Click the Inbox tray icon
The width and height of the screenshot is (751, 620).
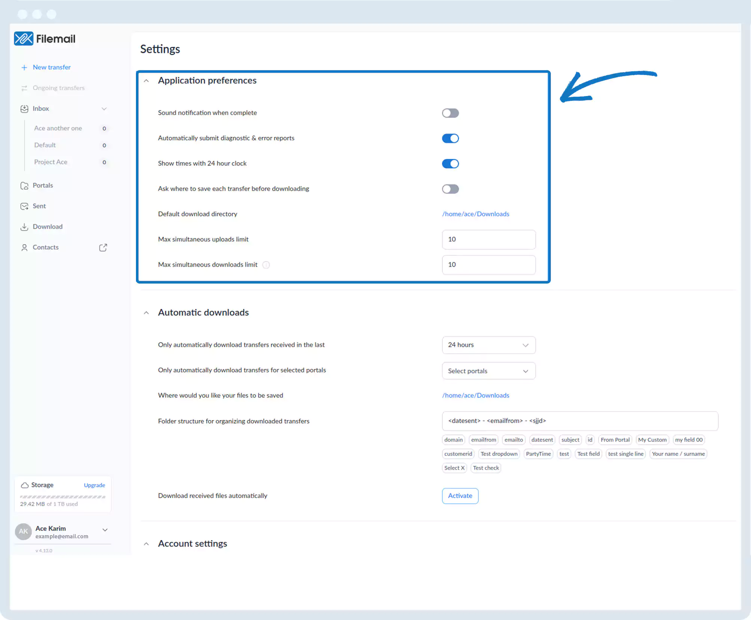pyautogui.click(x=24, y=109)
